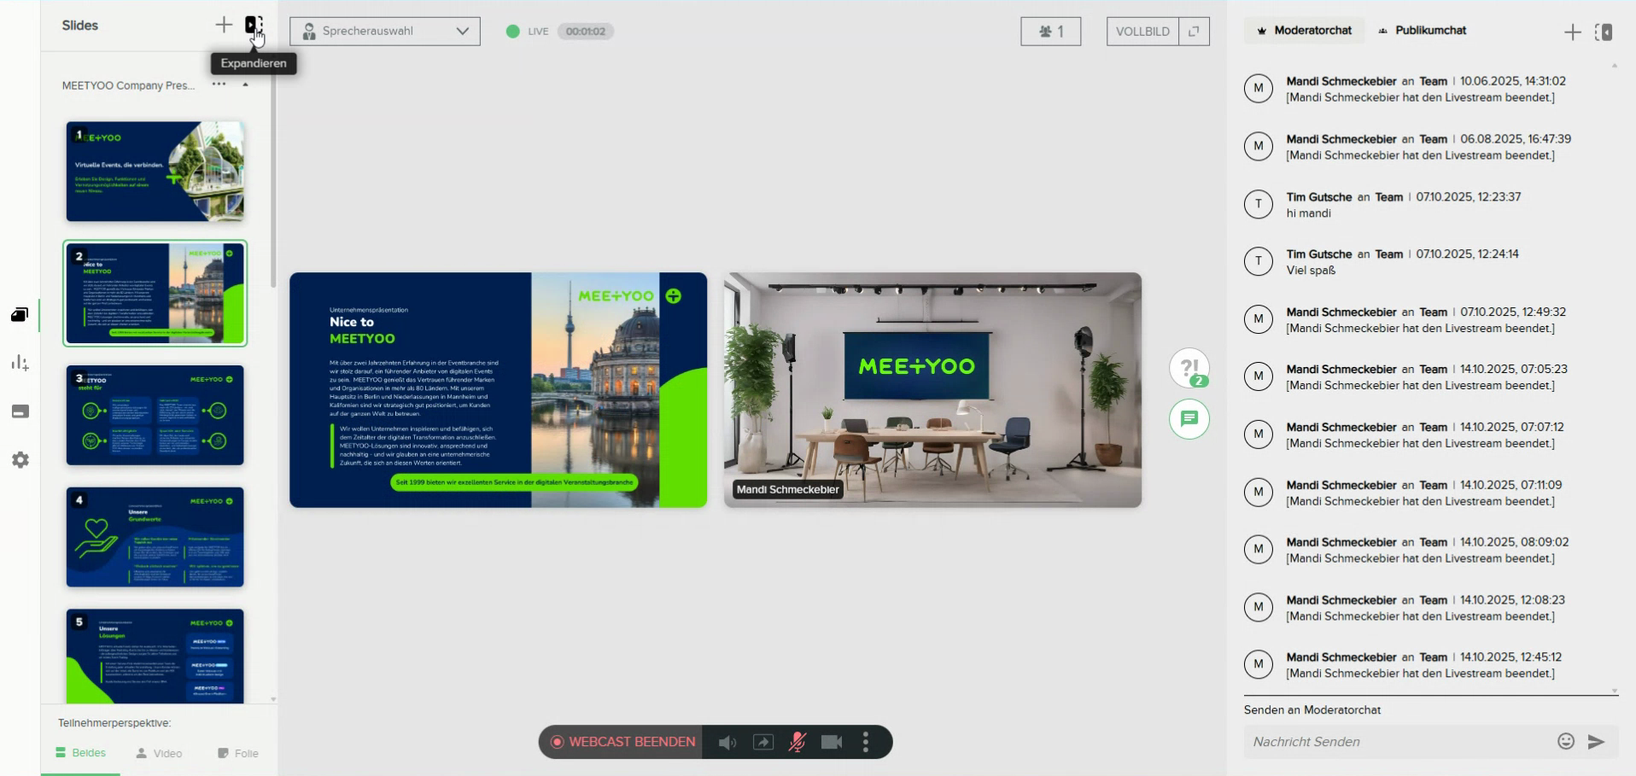The image size is (1636, 776).
Task: Unmute the microphone
Action: coord(798,742)
